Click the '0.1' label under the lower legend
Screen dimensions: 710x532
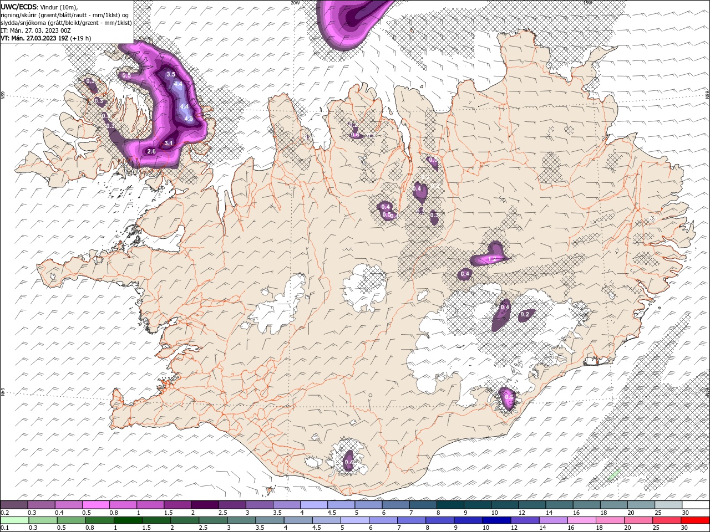pyautogui.click(x=4, y=528)
